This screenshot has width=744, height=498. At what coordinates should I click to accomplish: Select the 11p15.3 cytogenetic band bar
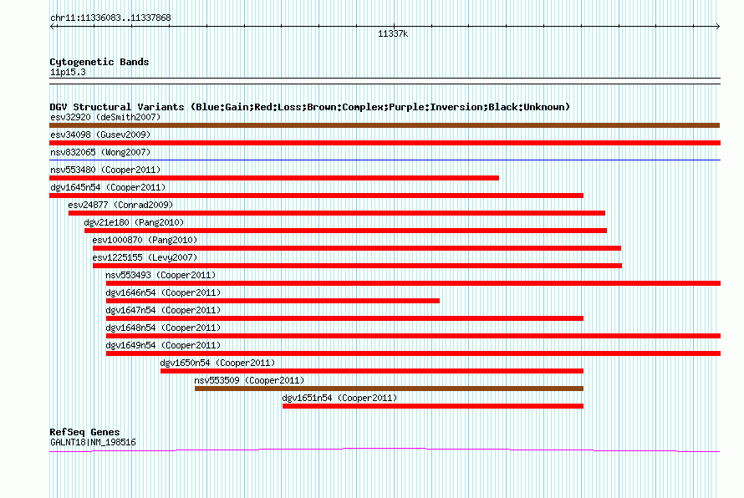point(385,81)
